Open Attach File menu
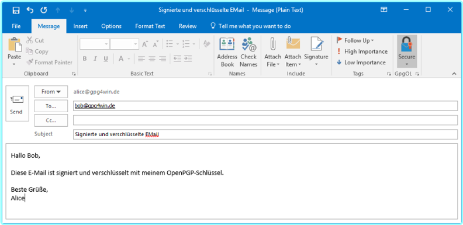The image size is (463, 225). [x=272, y=53]
